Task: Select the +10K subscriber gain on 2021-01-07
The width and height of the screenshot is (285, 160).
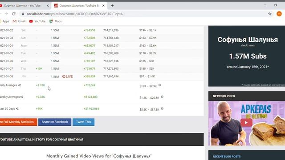Action: [x=39, y=68]
